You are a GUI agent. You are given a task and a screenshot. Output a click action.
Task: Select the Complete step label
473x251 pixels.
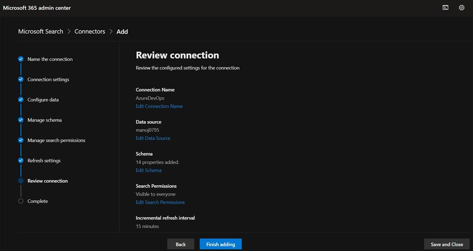38,201
